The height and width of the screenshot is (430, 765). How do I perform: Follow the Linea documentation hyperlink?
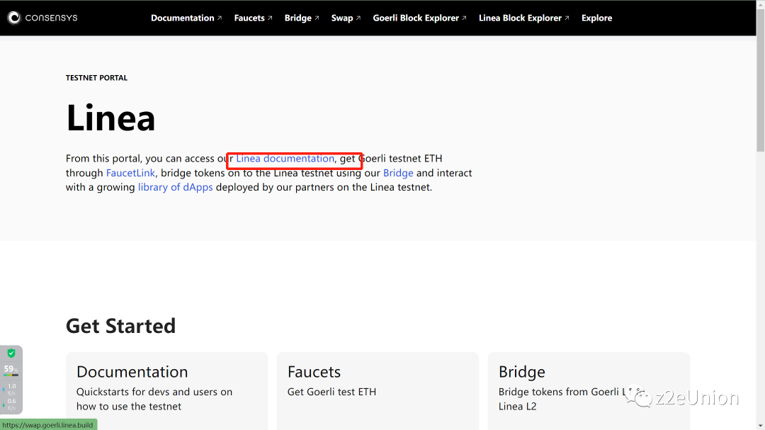pos(285,159)
